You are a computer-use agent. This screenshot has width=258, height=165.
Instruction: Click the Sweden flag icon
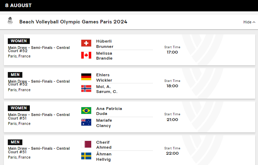coord(86,156)
